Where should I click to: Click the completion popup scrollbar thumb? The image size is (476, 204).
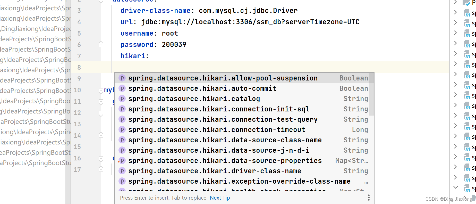coord(371,94)
